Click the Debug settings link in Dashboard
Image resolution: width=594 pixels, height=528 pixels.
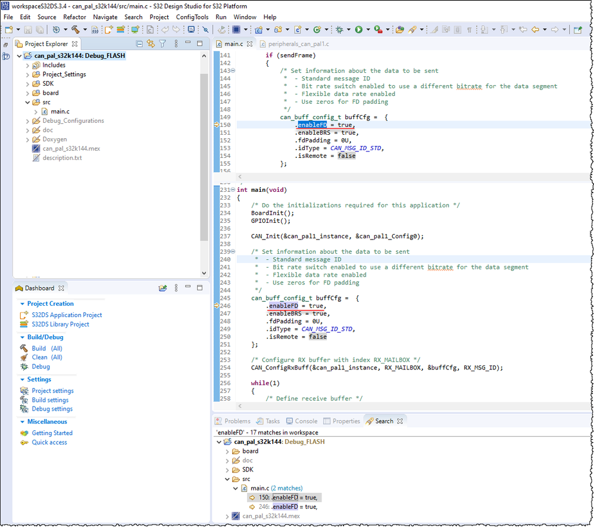click(52, 409)
